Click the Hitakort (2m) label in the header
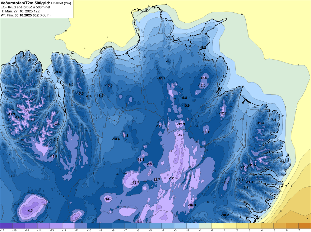 pos(61,3)
